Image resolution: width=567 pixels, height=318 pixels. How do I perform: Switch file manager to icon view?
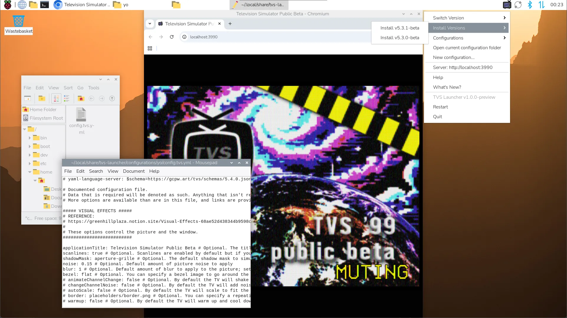56,98
